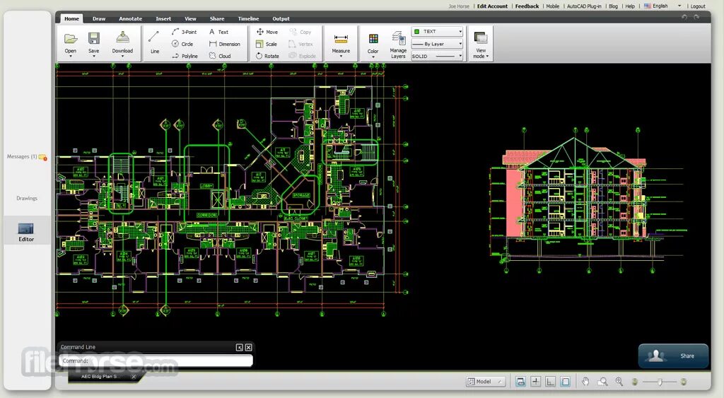Open the Blog link

point(613,6)
